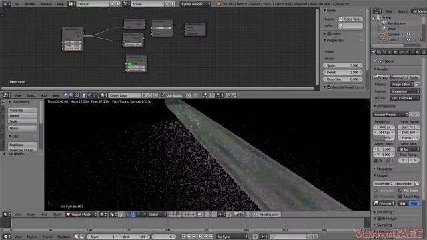
Task: Click the viewport shading sphere icon
Action: click(103, 215)
